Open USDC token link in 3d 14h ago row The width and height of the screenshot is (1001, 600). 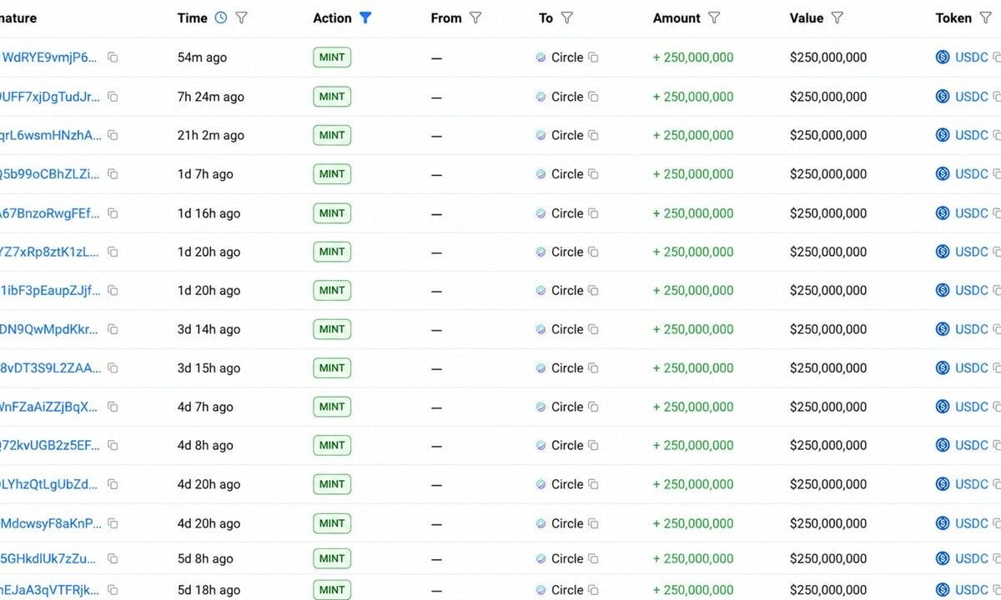[x=972, y=329]
